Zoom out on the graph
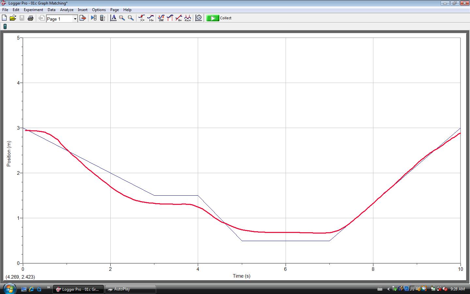The width and height of the screenshot is (470, 294). [130, 18]
